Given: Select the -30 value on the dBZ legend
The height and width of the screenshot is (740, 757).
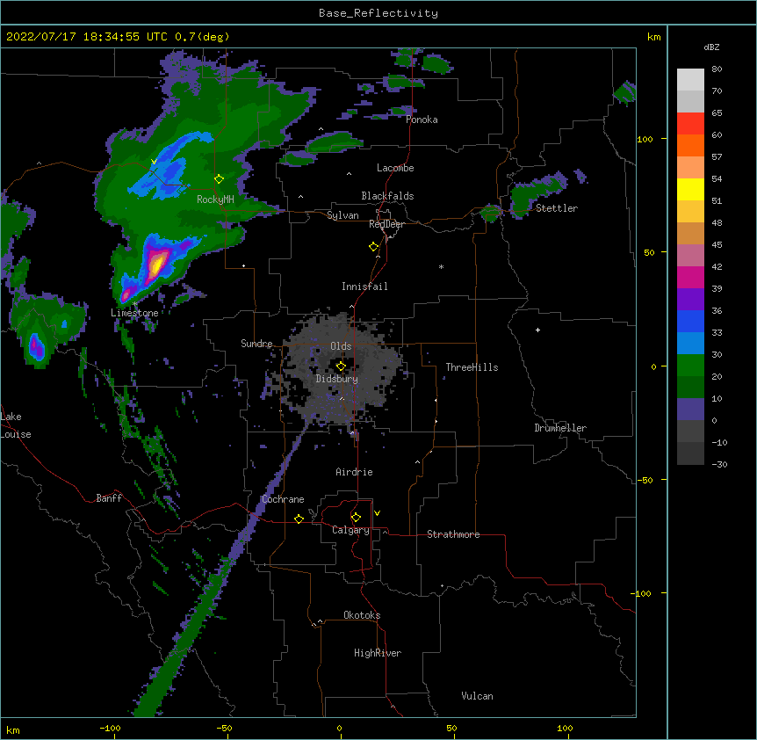Looking at the screenshot, I should 719,464.
